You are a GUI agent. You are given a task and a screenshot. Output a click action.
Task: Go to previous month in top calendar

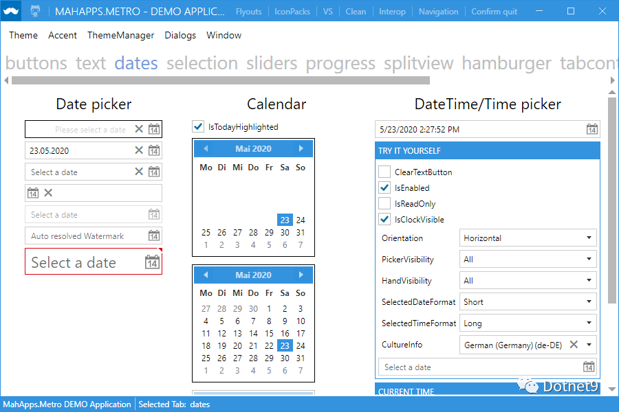coord(206,148)
